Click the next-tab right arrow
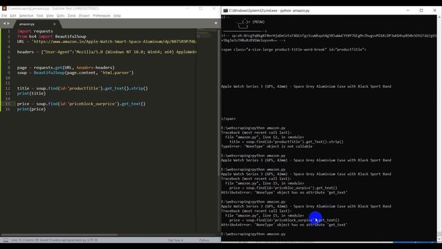Viewport: 442px width, 249px height. (8, 24)
